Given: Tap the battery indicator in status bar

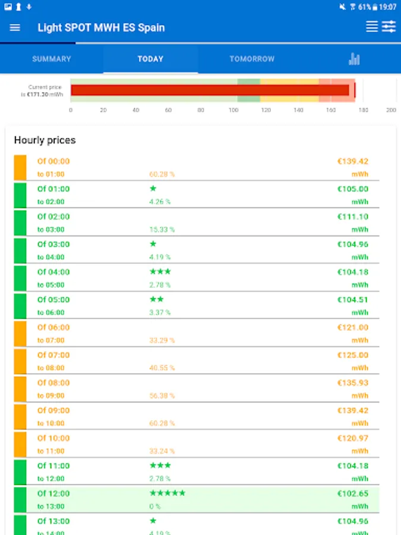Looking at the screenshot, I should (x=375, y=7).
